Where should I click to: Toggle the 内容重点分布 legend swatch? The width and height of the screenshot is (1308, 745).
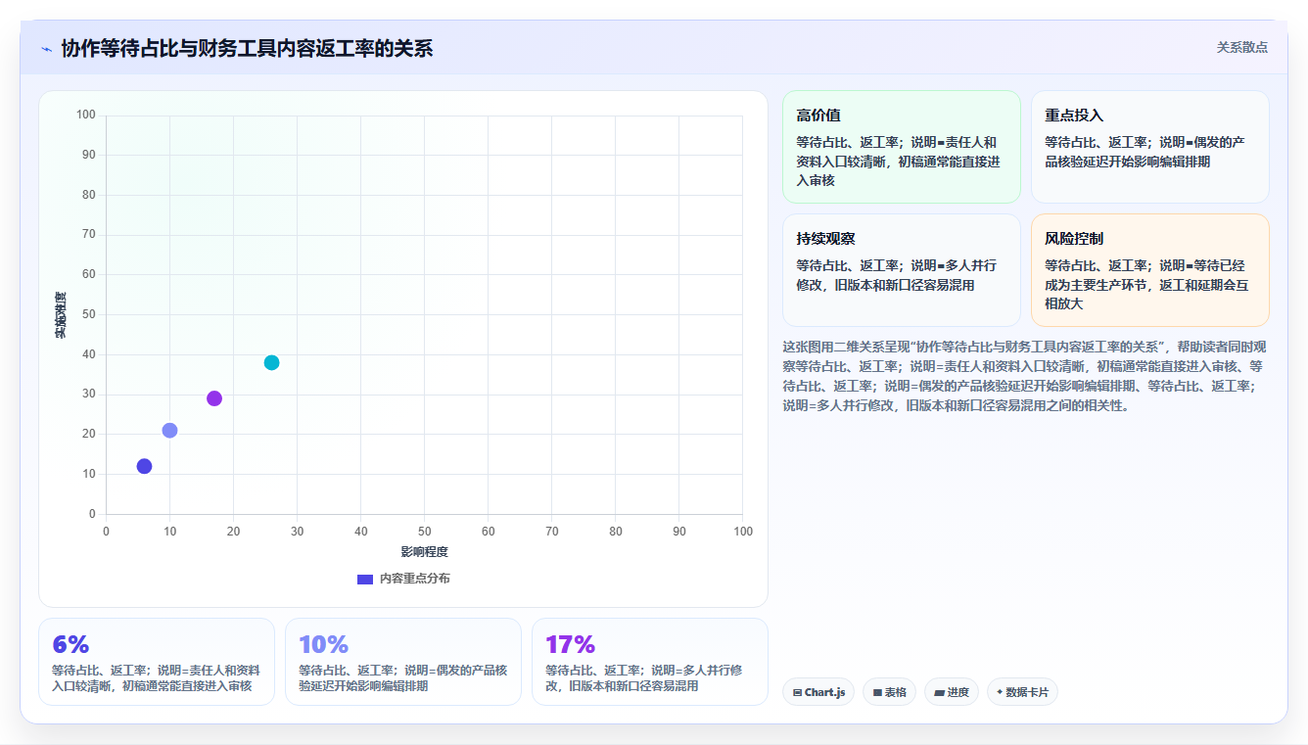click(365, 579)
